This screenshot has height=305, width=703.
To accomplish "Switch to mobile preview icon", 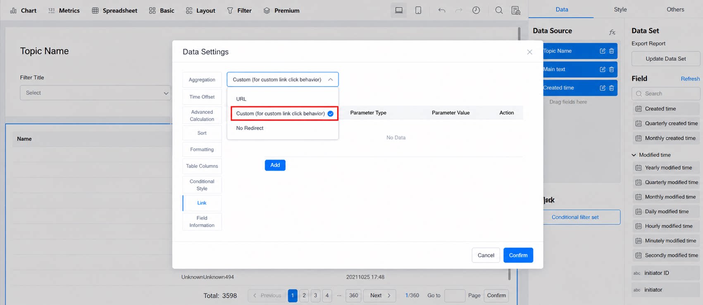I will (418, 10).
